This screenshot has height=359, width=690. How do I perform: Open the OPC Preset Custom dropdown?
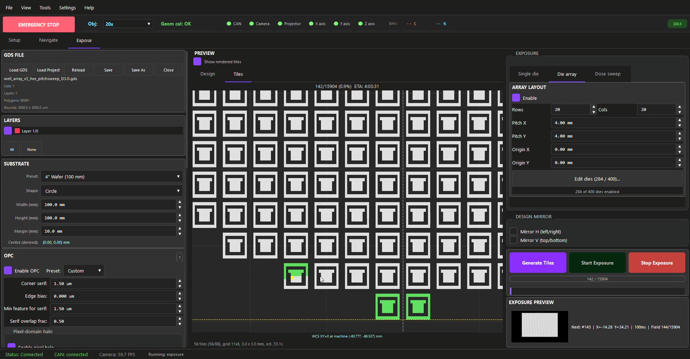[x=84, y=270]
